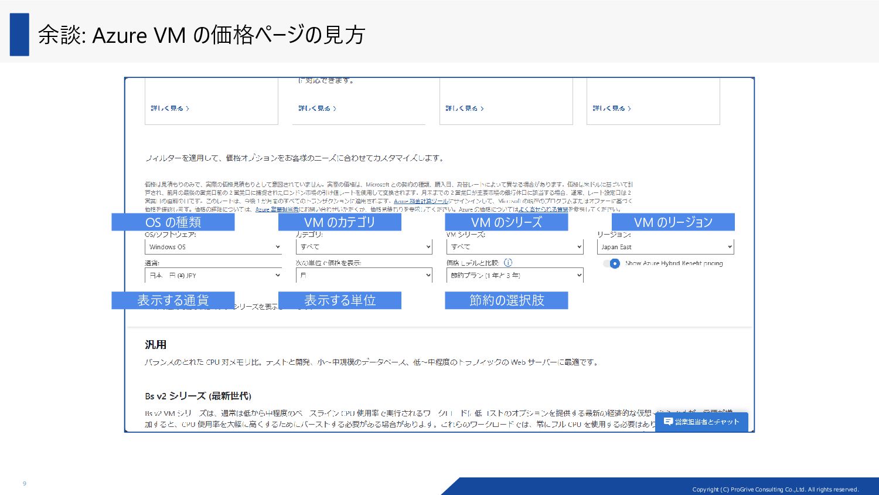Open the VM シリーズ dropdown
The height and width of the screenshot is (495, 879).
tap(515, 247)
